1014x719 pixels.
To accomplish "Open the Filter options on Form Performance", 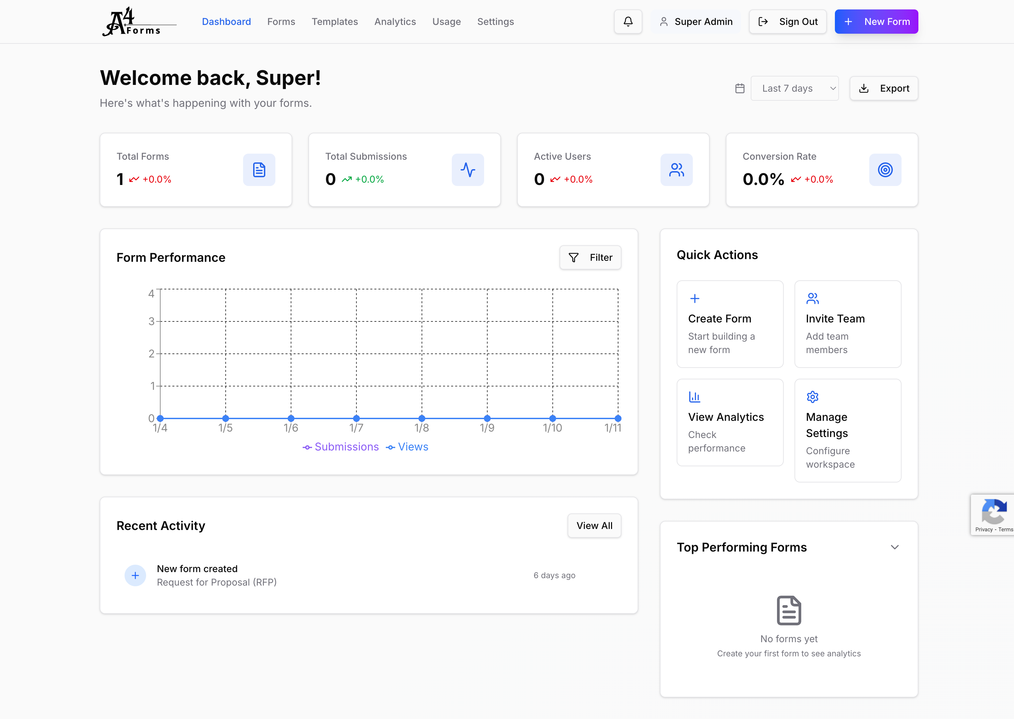I will coord(590,257).
